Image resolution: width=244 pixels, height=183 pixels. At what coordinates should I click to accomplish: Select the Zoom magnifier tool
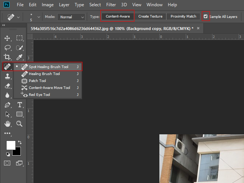click(x=19, y=124)
